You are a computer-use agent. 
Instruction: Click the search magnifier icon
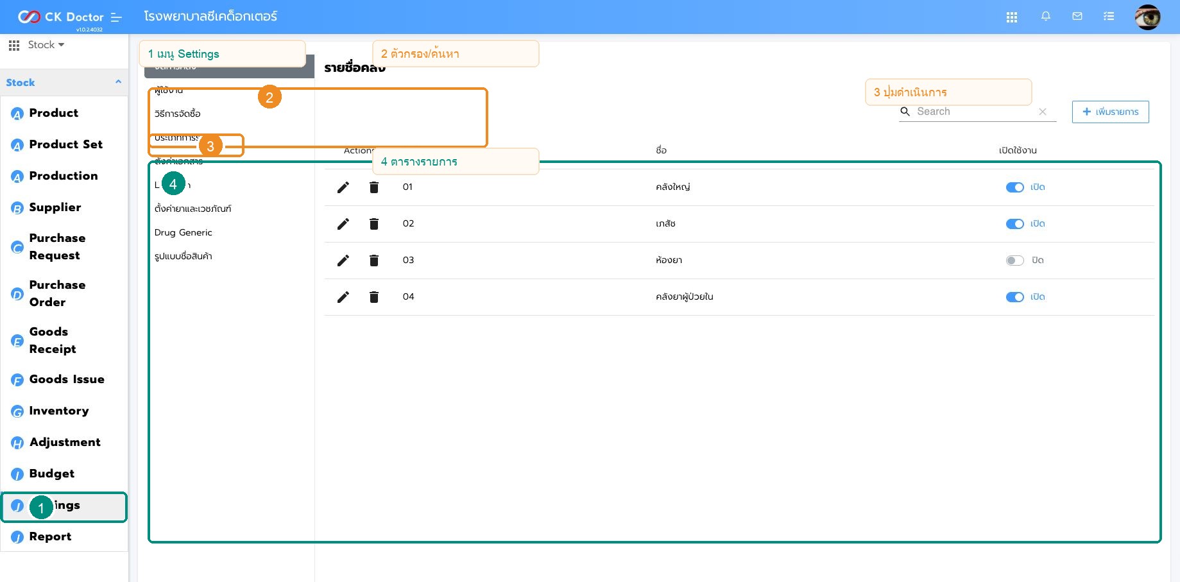click(905, 112)
